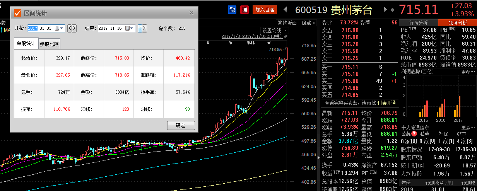The height and width of the screenshot is (191, 477).
Task: Click the 买五 price 714.85
Action: [350, 95]
